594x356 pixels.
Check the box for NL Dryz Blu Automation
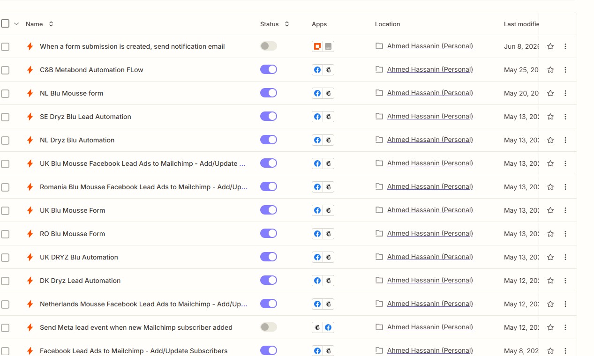[5, 140]
